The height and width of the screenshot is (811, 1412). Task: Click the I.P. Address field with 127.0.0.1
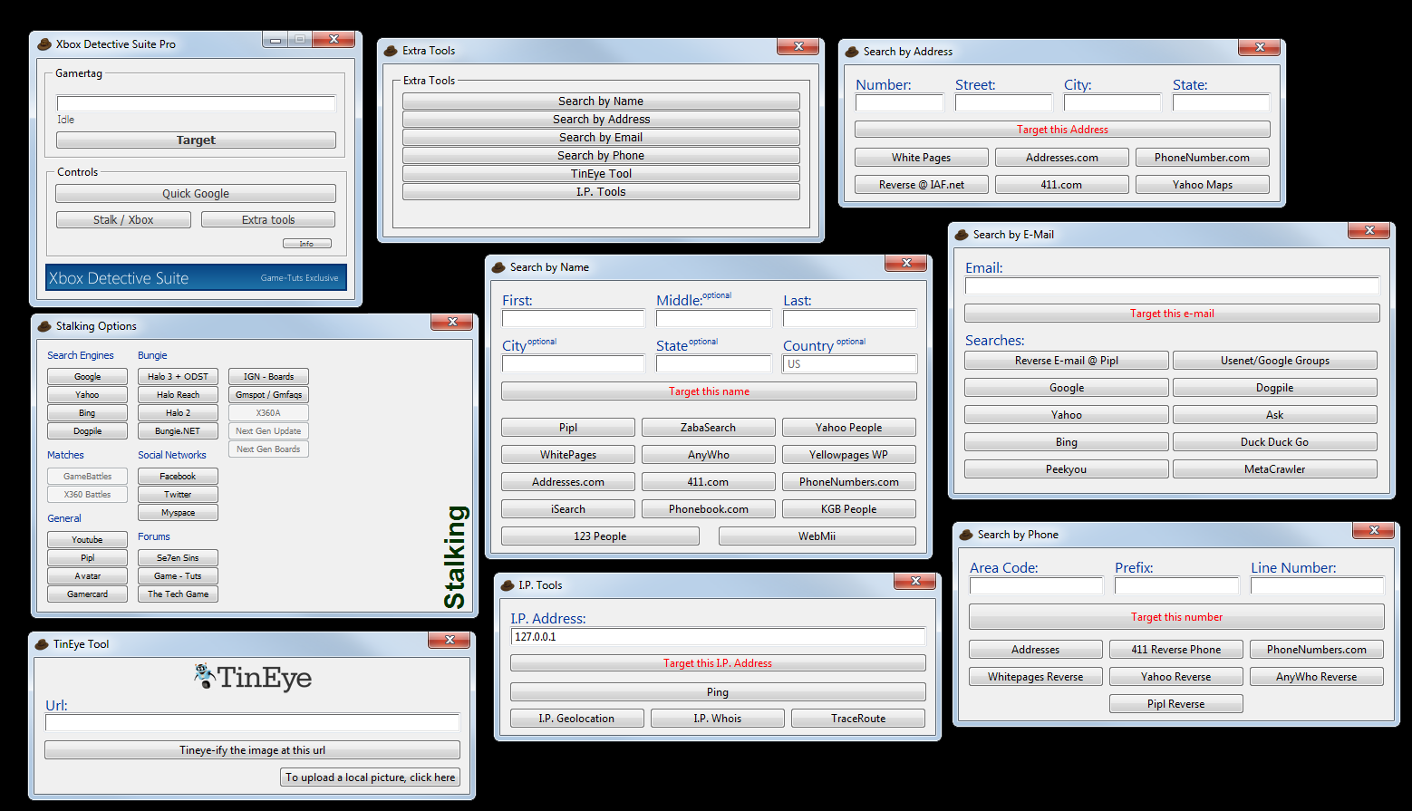click(x=718, y=637)
